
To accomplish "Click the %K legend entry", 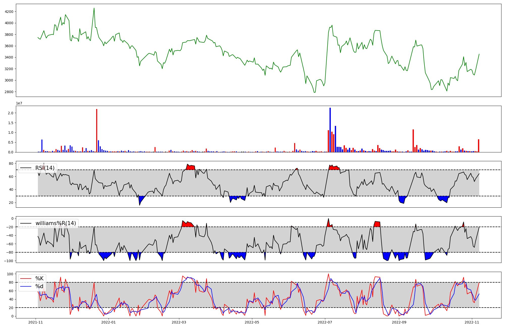I will point(39,279).
